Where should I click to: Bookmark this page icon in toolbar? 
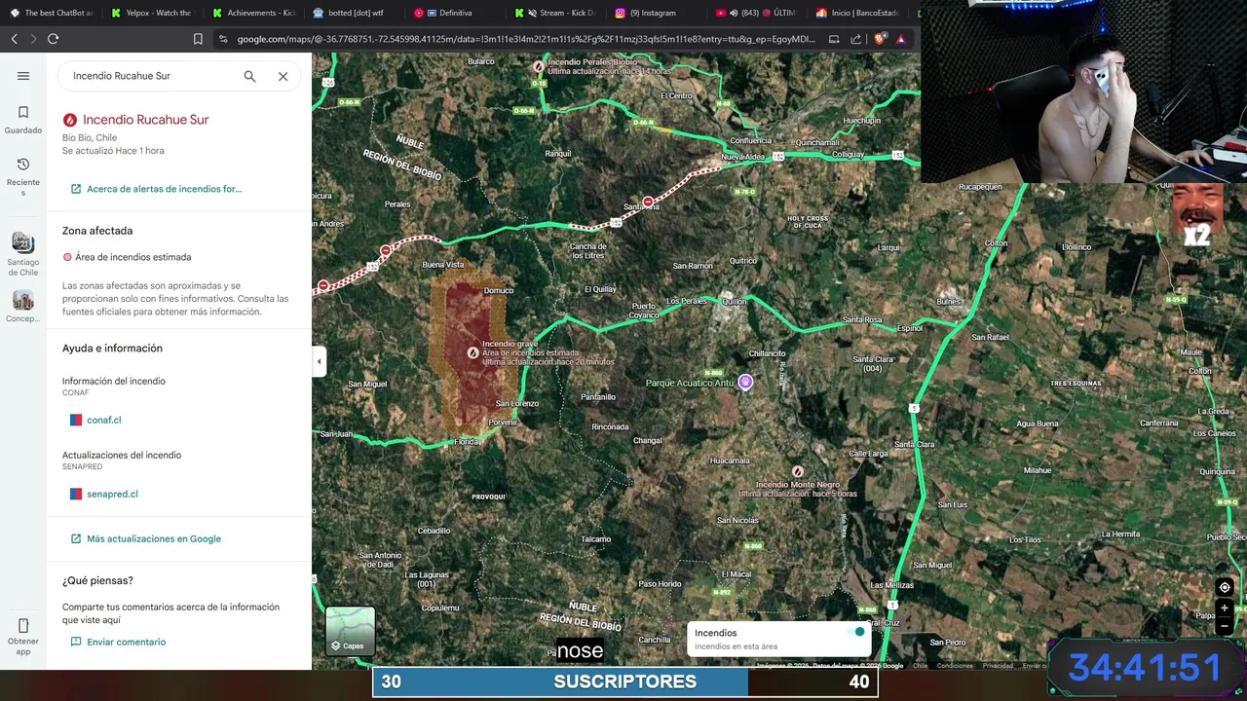click(198, 39)
